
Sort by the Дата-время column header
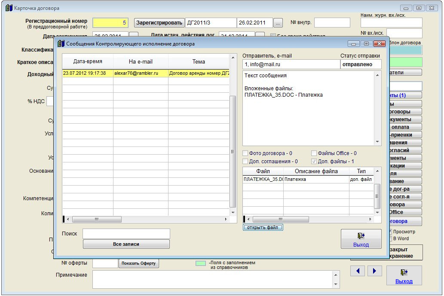click(88, 61)
